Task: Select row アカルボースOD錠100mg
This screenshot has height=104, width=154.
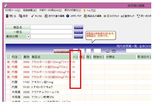Action: pos(78,72)
